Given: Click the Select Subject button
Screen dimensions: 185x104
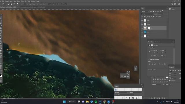Looking at the screenshot, I should [x=52, y=4].
